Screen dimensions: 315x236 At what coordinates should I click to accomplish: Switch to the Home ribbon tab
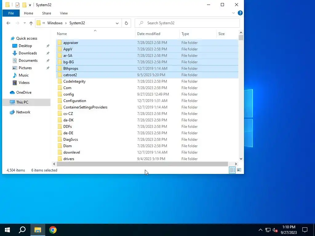click(29, 13)
